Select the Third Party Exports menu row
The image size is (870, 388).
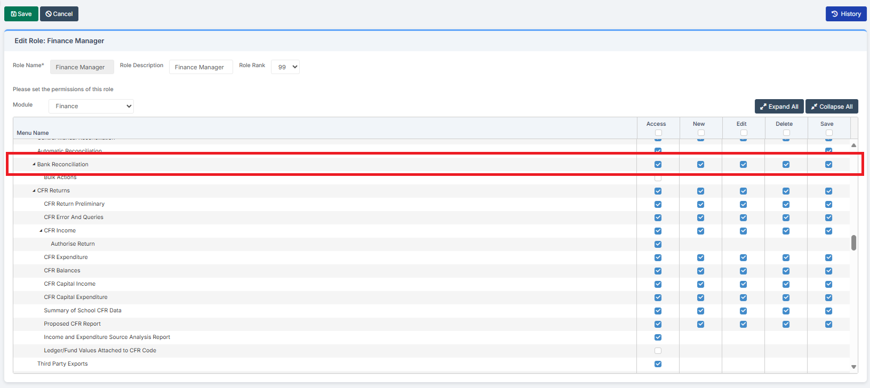(x=62, y=364)
